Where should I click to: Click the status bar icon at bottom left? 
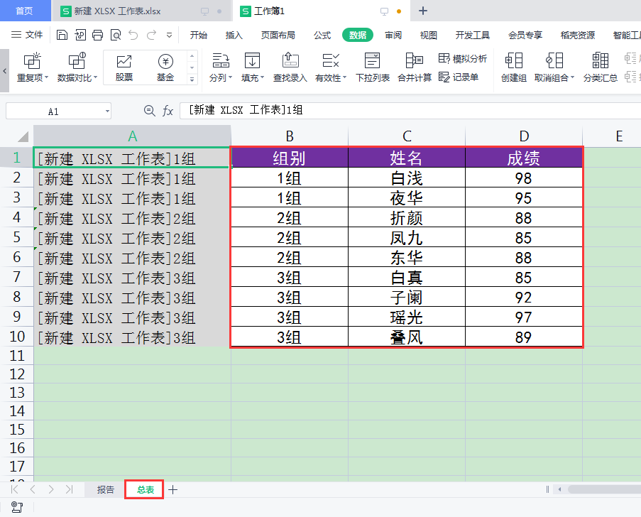pos(17,507)
